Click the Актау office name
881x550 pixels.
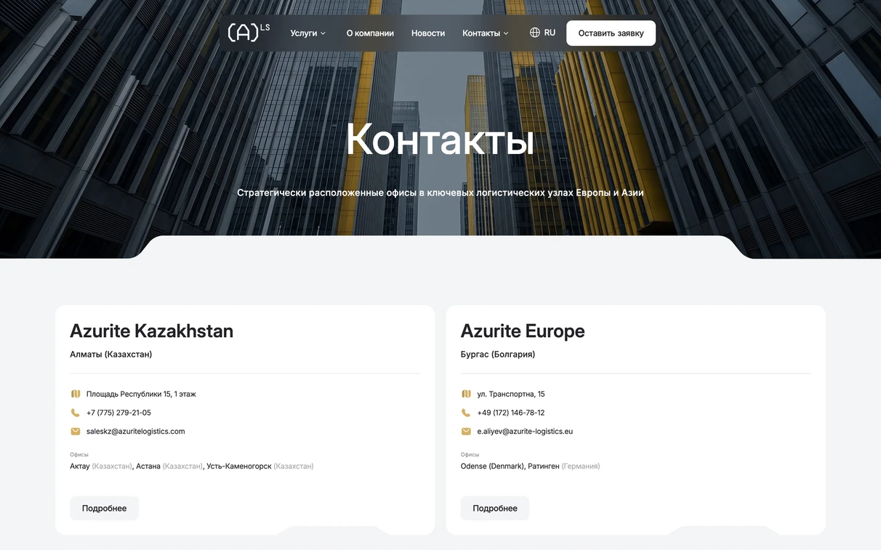(80, 466)
